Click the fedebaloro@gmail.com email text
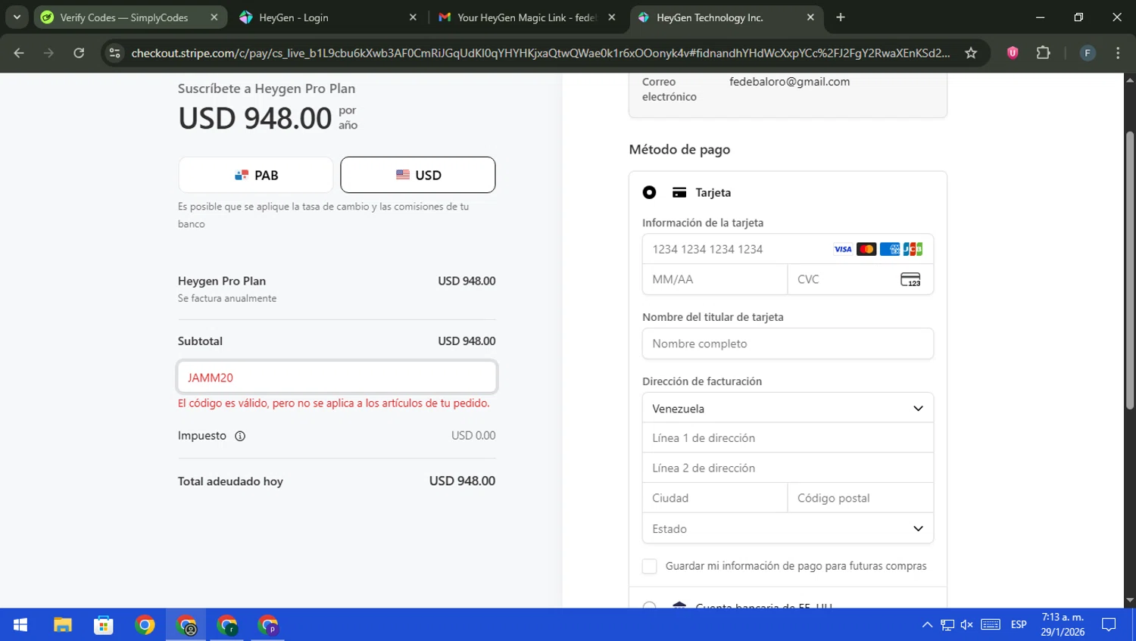1136x641 pixels. pyautogui.click(x=789, y=82)
